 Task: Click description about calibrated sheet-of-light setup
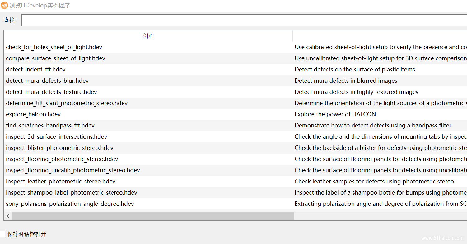381,47
